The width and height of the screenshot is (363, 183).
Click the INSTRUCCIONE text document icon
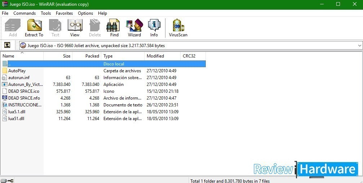point(5,105)
